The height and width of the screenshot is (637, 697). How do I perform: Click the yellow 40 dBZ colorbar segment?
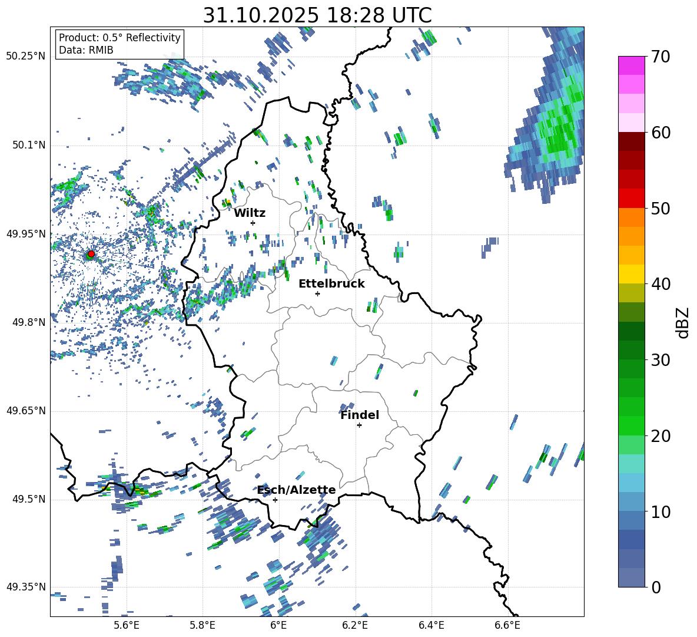(631, 274)
